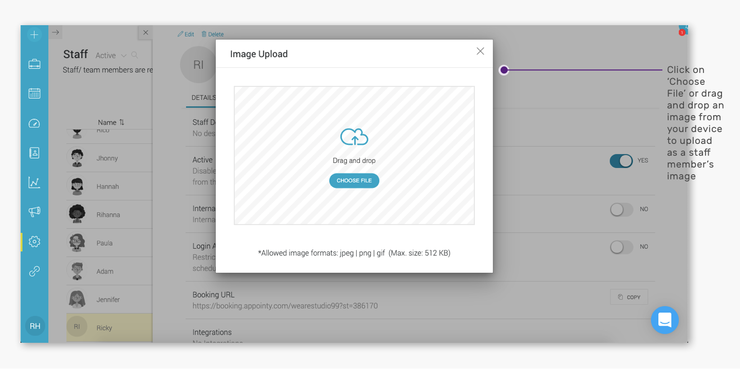Click Edit above the staff profile

(x=186, y=34)
